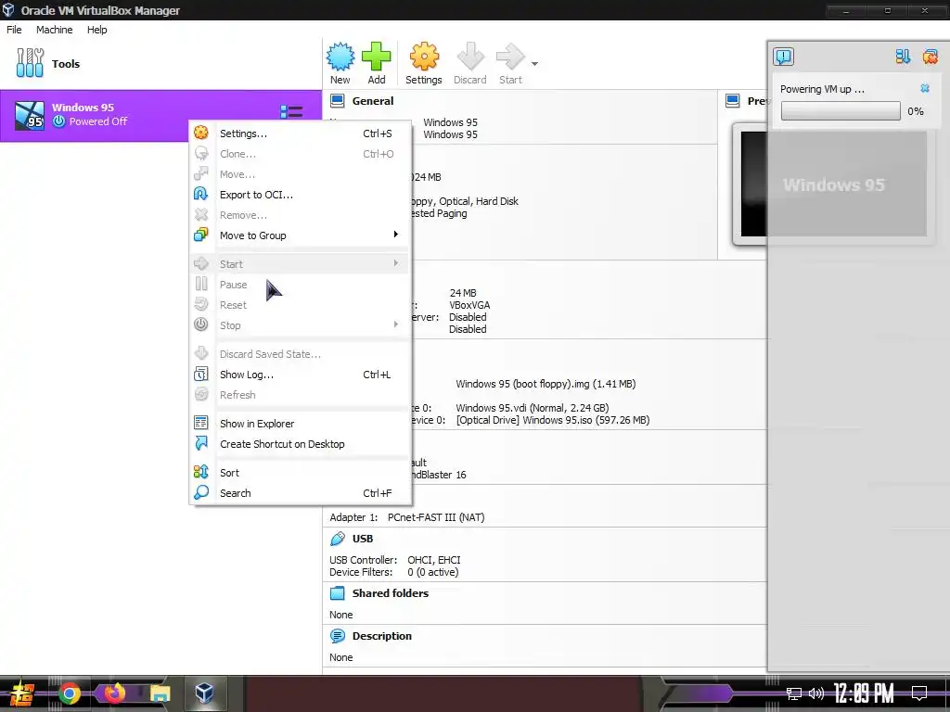The height and width of the screenshot is (712, 950).
Task: Click the Create Shortcut icon in the context menu
Action: (201, 443)
